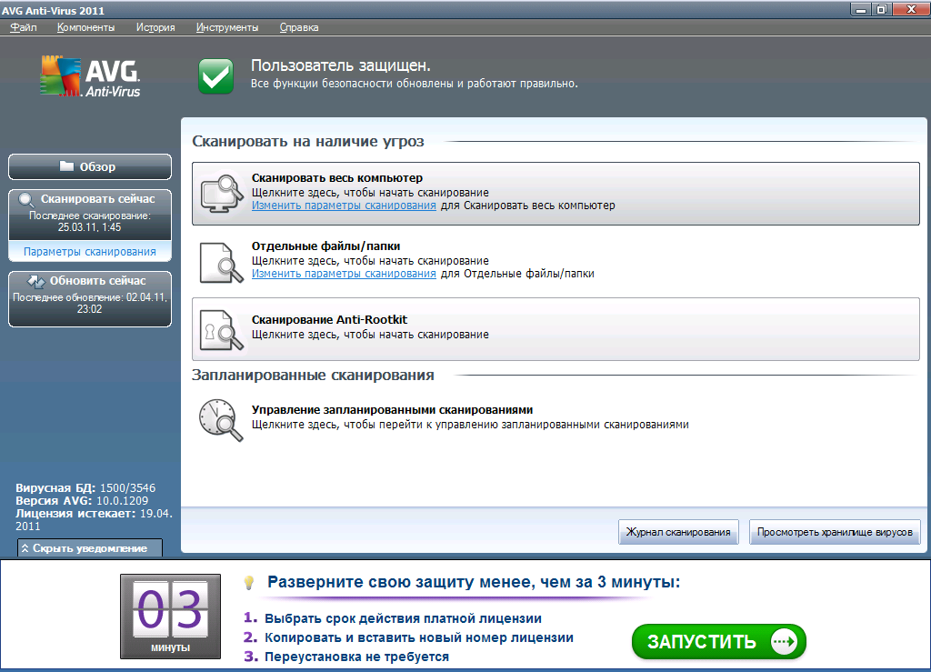The image size is (931, 672).
Task: Click Переустановка не требуется text
Action: [x=356, y=657]
